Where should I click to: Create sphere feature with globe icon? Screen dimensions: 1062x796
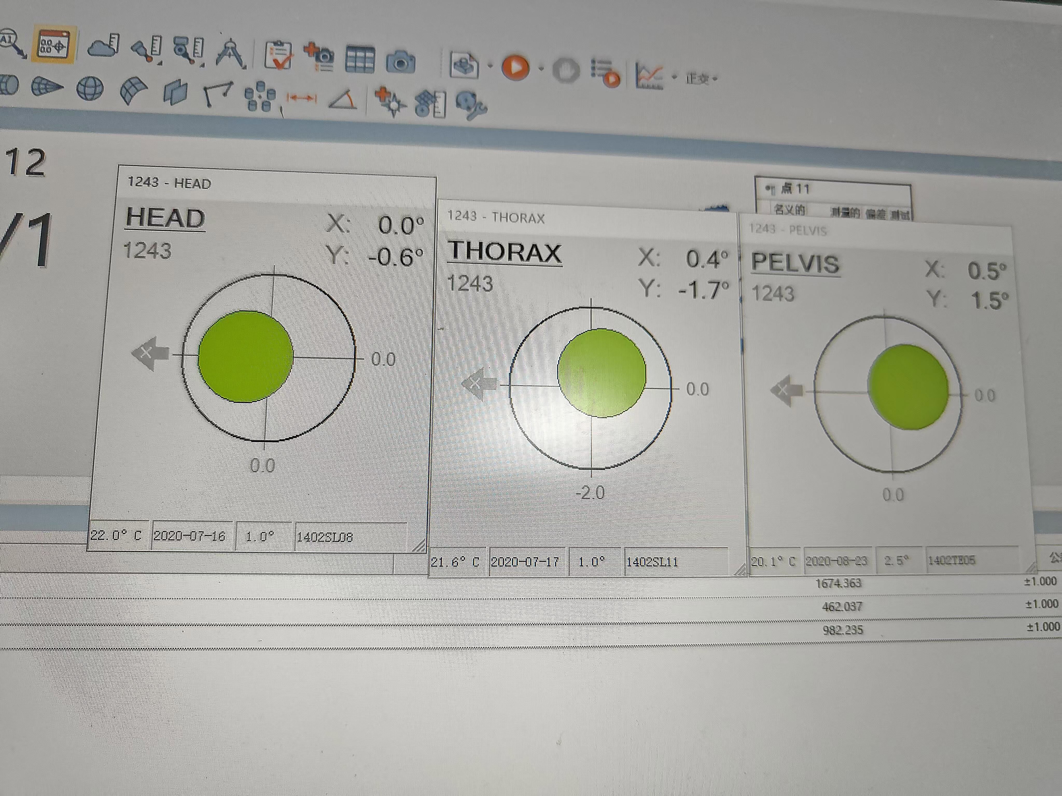(x=90, y=89)
